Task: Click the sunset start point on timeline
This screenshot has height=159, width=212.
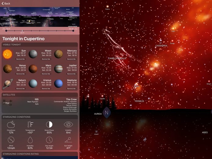Action: click(x=6, y=31)
